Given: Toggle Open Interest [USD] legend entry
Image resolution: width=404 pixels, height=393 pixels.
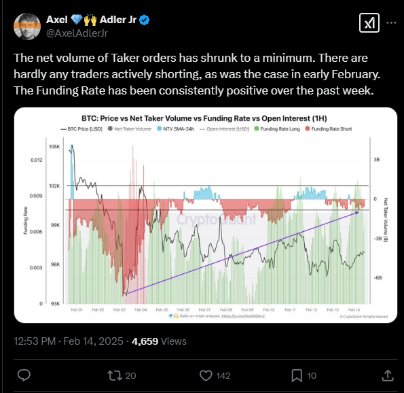Looking at the screenshot, I should [225, 129].
